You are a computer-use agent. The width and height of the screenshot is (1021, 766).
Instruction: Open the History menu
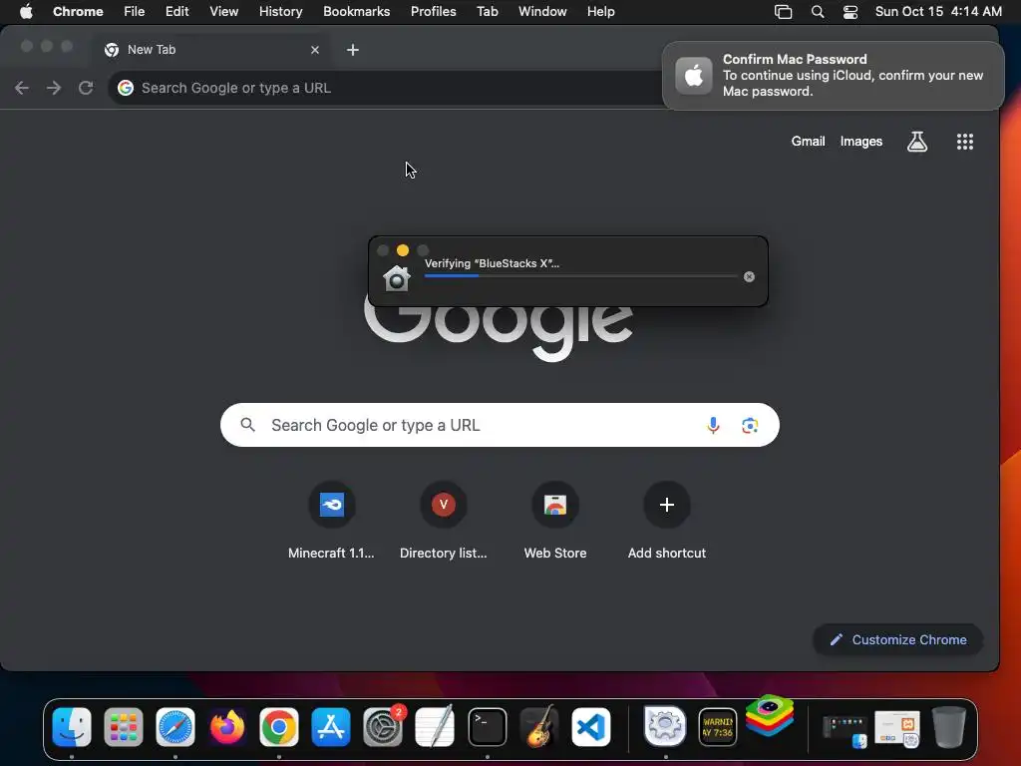[x=280, y=12]
